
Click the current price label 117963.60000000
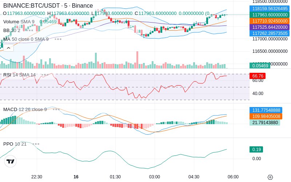[x=270, y=15]
